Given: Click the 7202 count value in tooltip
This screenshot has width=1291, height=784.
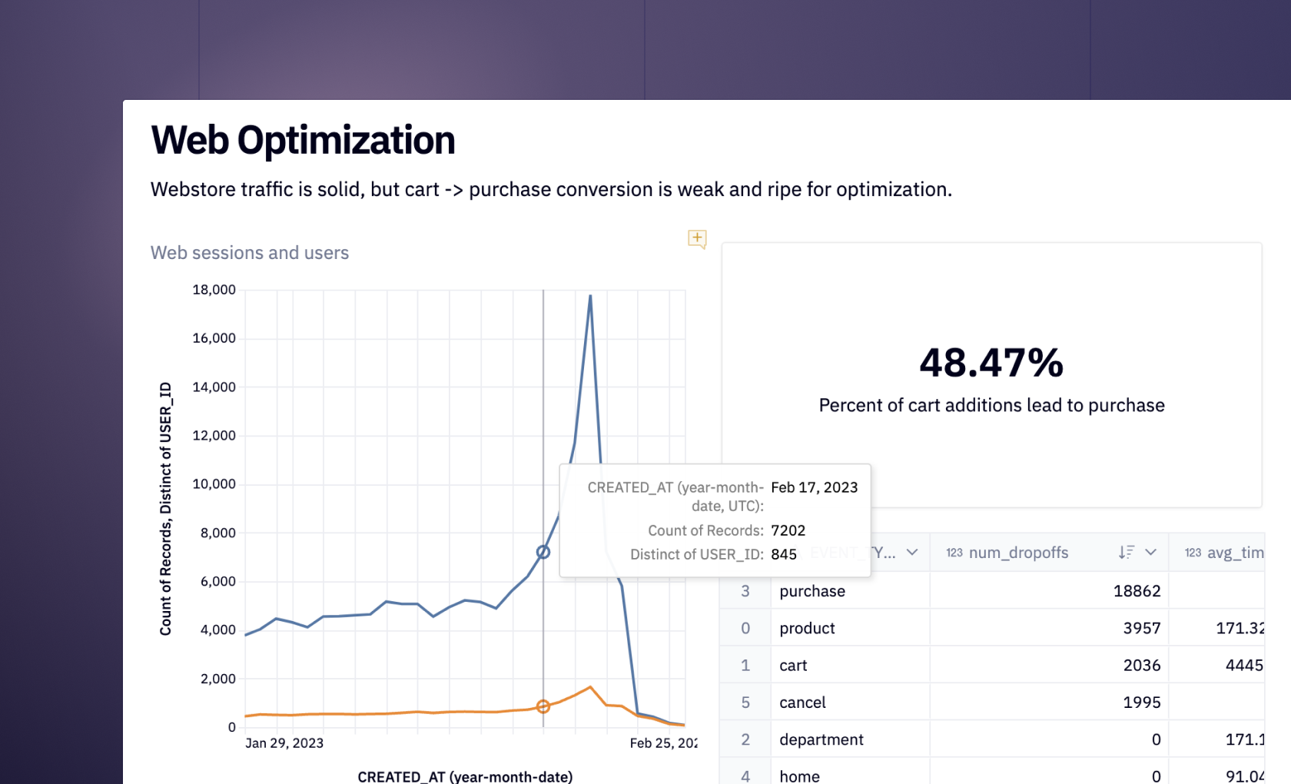Looking at the screenshot, I should point(788,530).
